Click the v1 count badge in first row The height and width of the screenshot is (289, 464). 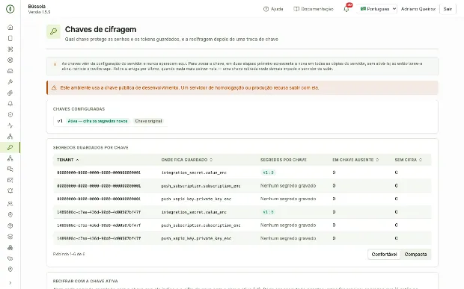coord(269,173)
